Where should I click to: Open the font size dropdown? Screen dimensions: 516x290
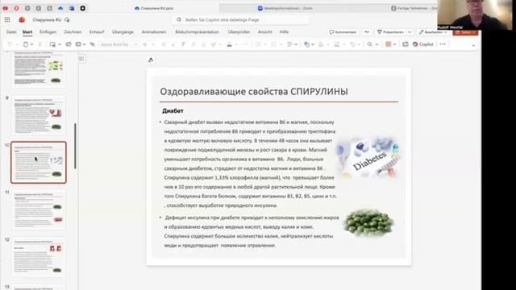click(153, 44)
